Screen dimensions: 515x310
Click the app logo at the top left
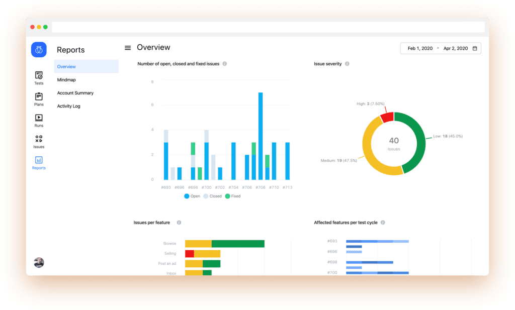(x=39, y=49)
